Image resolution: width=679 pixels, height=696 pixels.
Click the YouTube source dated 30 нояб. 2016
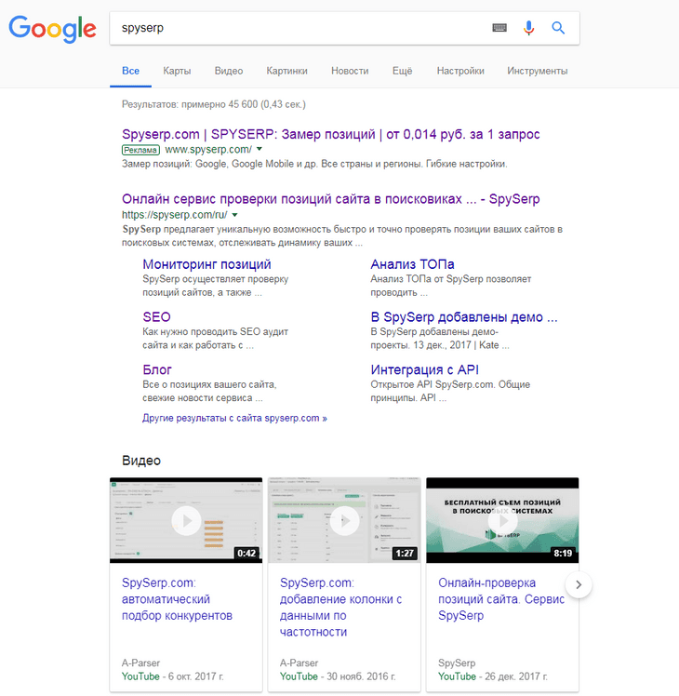(x=299, y=676)
